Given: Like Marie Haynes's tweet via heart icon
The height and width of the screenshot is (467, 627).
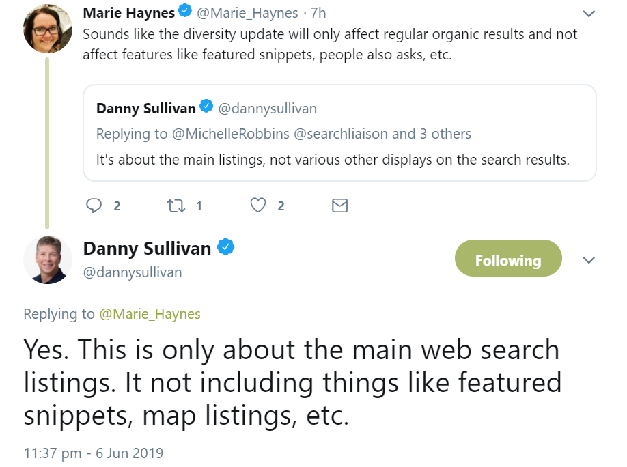Looking at the screenshot, I should (x=257, y=205).
